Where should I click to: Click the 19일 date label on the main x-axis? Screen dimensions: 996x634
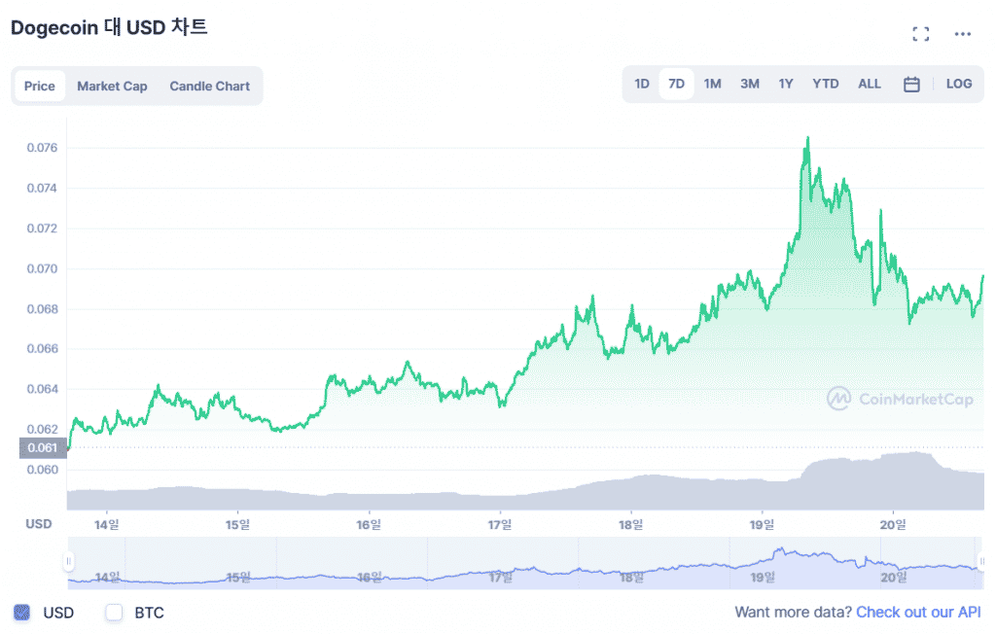762,525
